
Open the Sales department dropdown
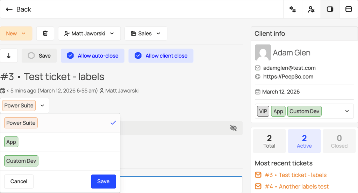pyautogui.click(x=145, y=34)
